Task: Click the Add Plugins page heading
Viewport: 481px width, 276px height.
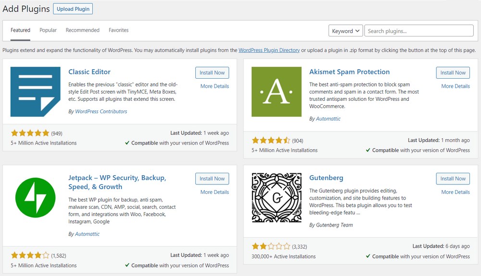Action: click(26, 9)
